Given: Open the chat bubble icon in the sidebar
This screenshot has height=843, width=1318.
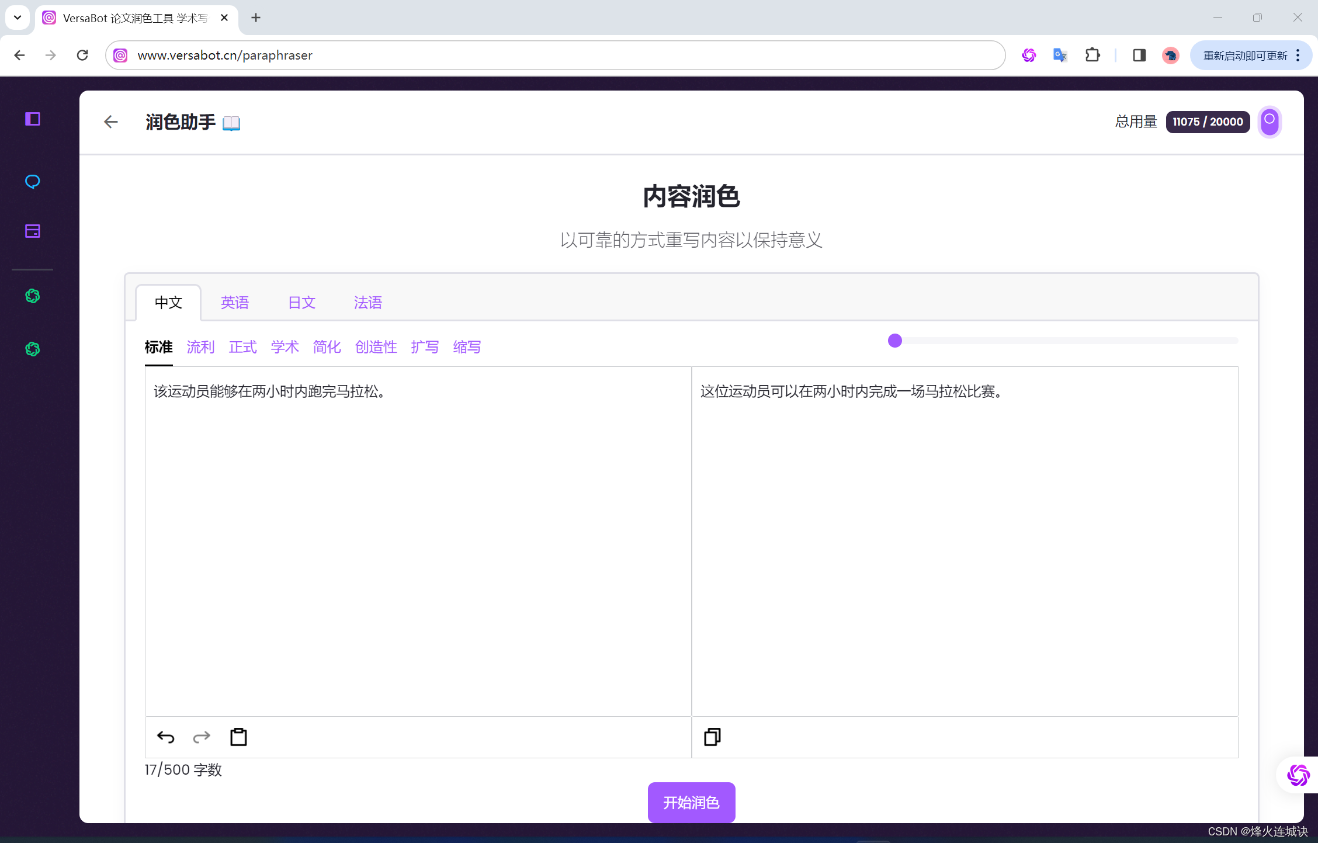Looking at the screenshot, I should click(33, 182).
